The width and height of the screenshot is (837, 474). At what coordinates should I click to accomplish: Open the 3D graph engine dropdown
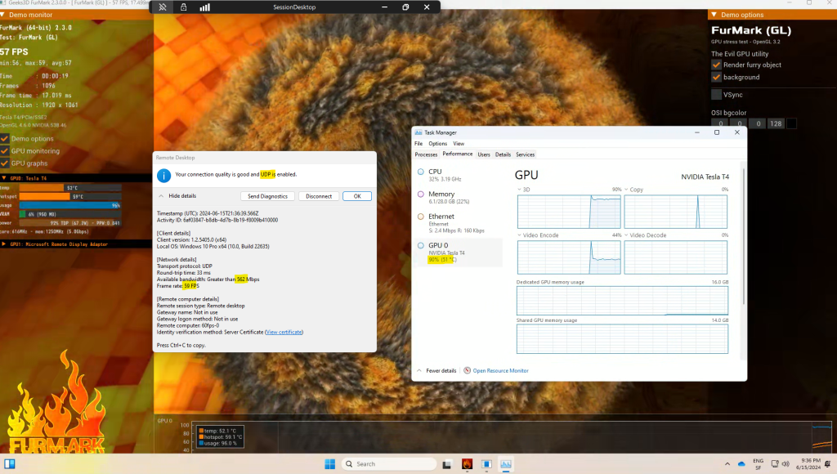(x=519, y=190)
